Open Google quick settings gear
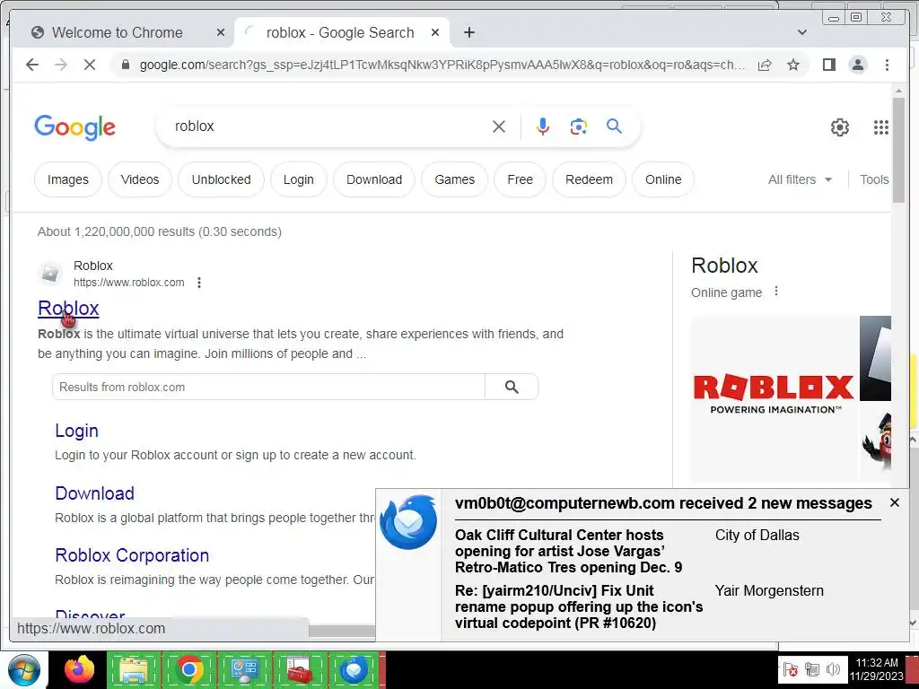This screenshot has width=919, height=689. (x=840, y=127)
